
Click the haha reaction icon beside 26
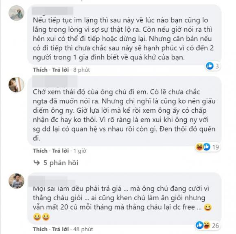[207, 225]
